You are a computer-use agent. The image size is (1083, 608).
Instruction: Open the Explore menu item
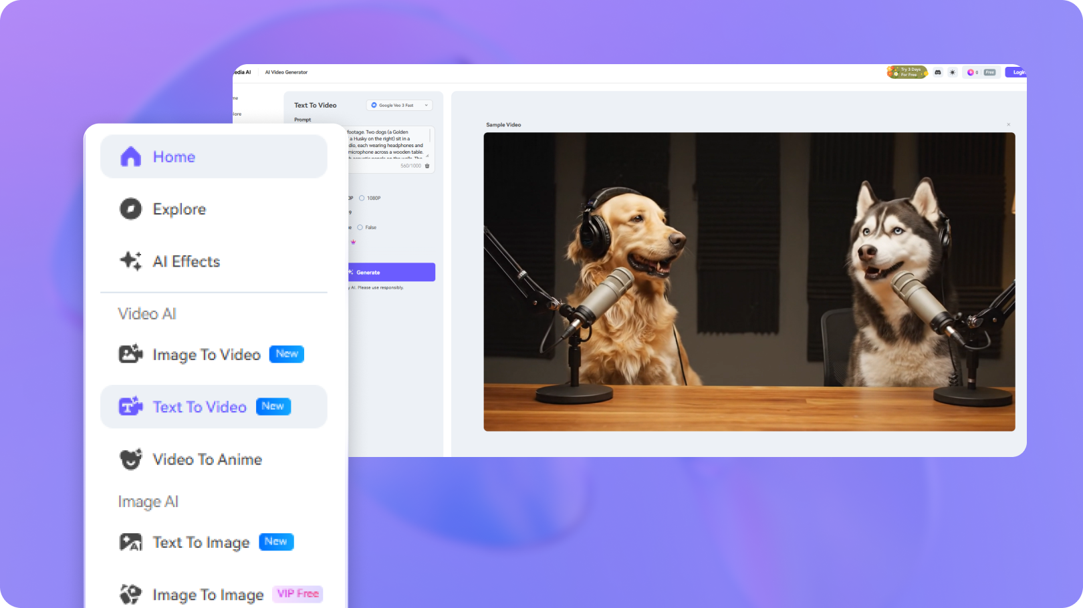tap(214, 209)
